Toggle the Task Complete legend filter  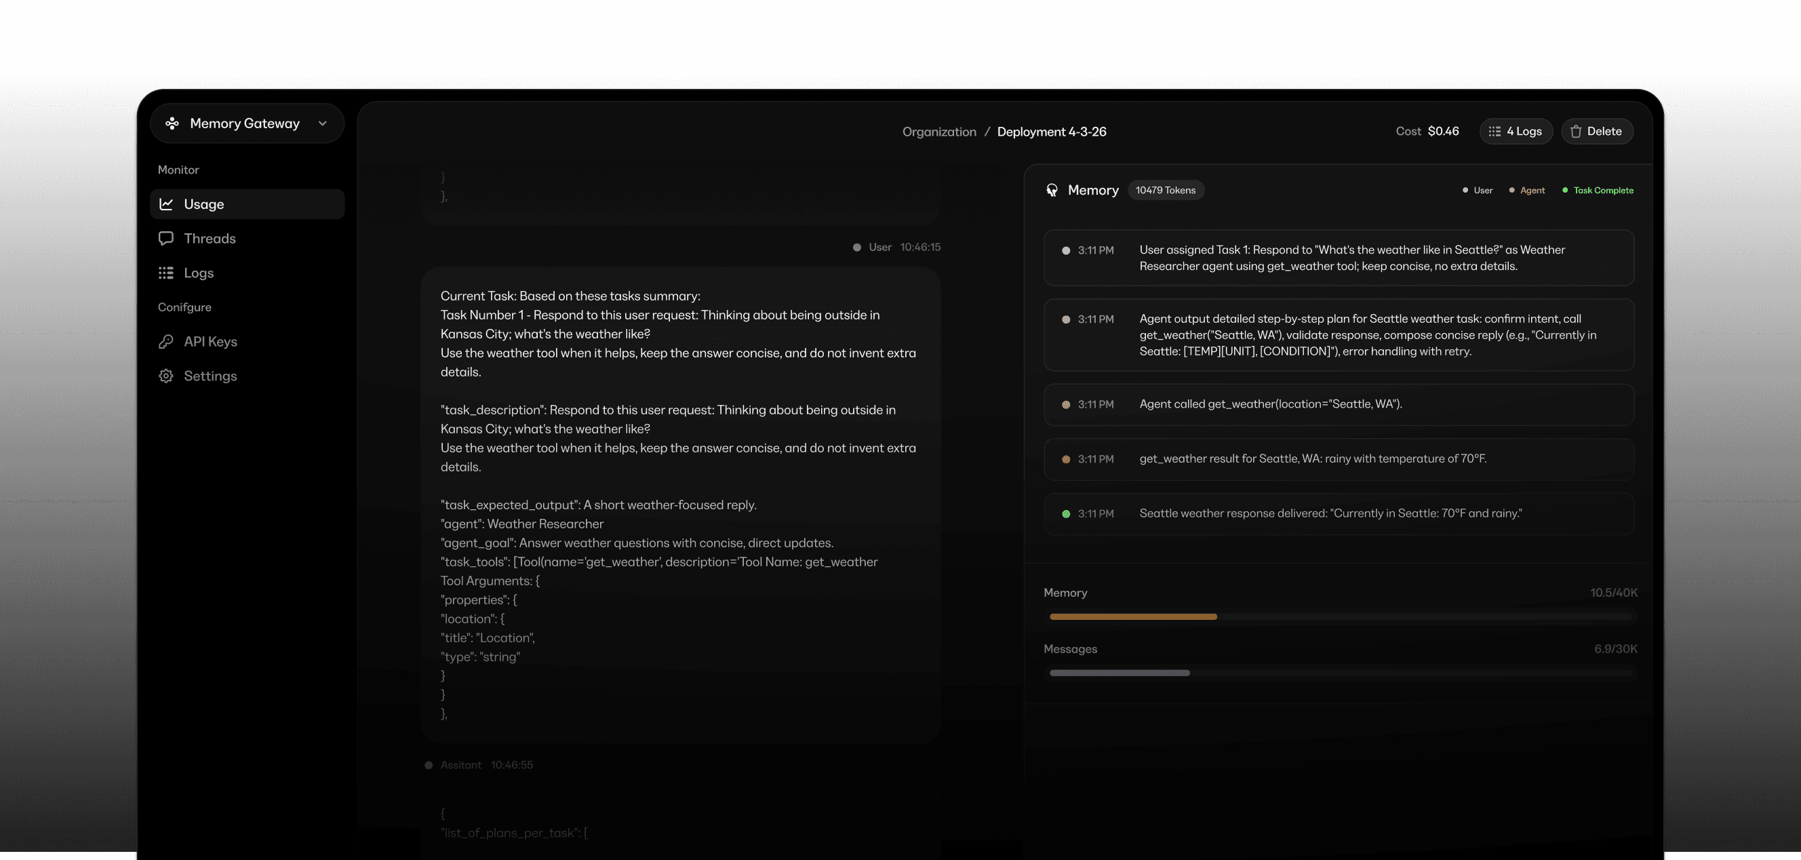1598,190
